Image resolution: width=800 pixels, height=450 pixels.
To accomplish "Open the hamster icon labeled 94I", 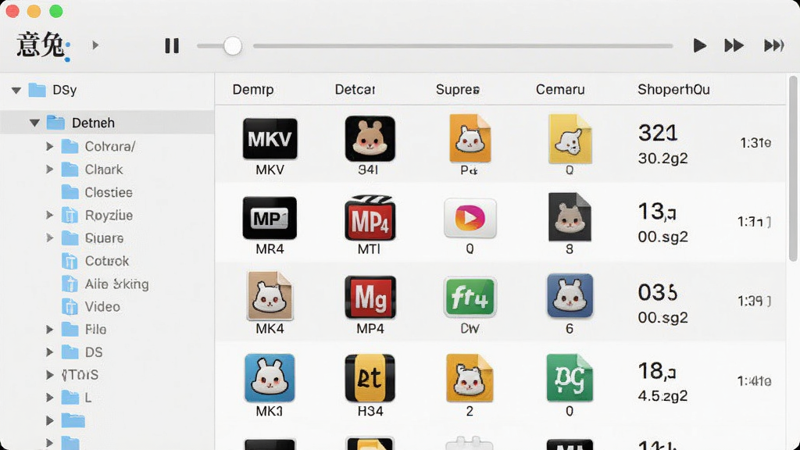I will 370,138.
